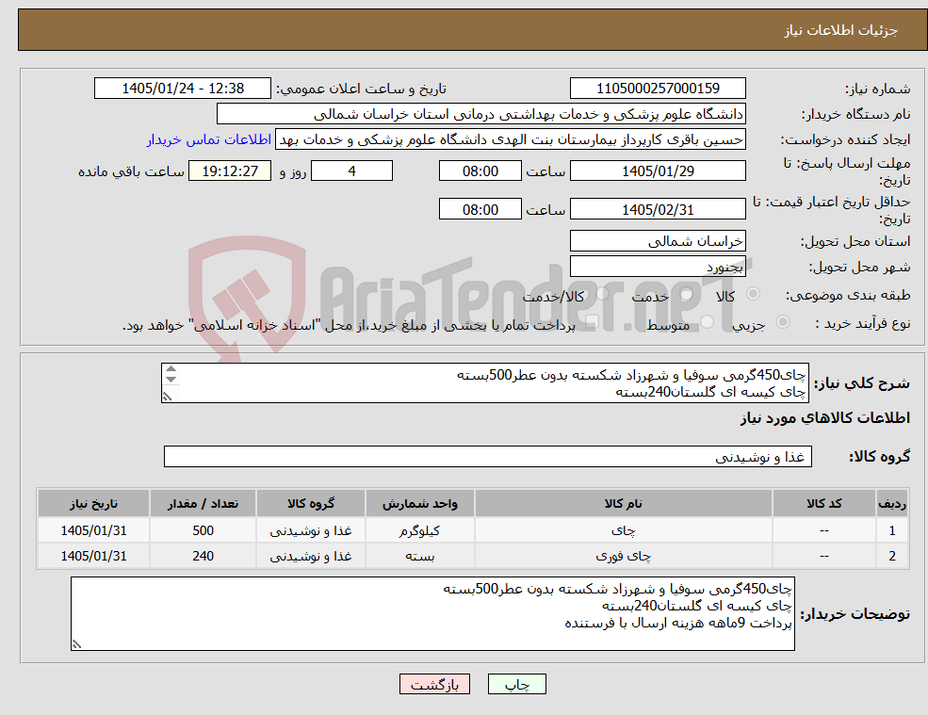The width and height of the screenshot is (928, 715).
Task: Click the quantity cell 500
Action: (203, 530)
